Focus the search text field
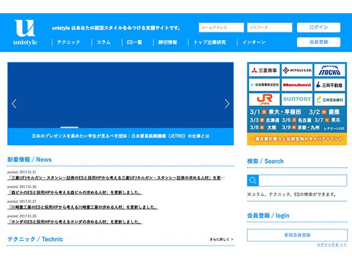This screenshot has height=264, width=352. pos(302,180)
